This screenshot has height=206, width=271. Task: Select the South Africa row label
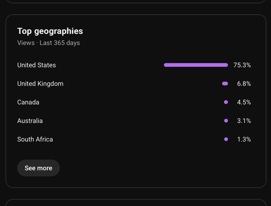(x=35, y=139)
